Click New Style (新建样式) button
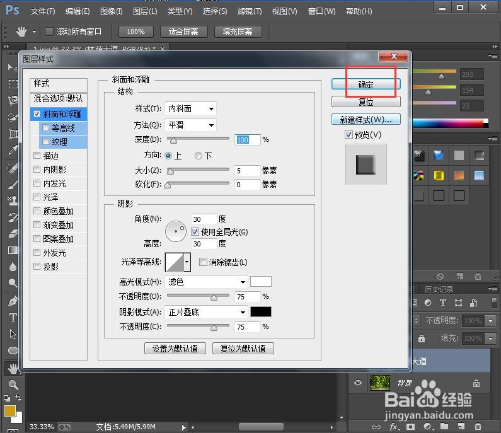 click(x=366, y=120)
